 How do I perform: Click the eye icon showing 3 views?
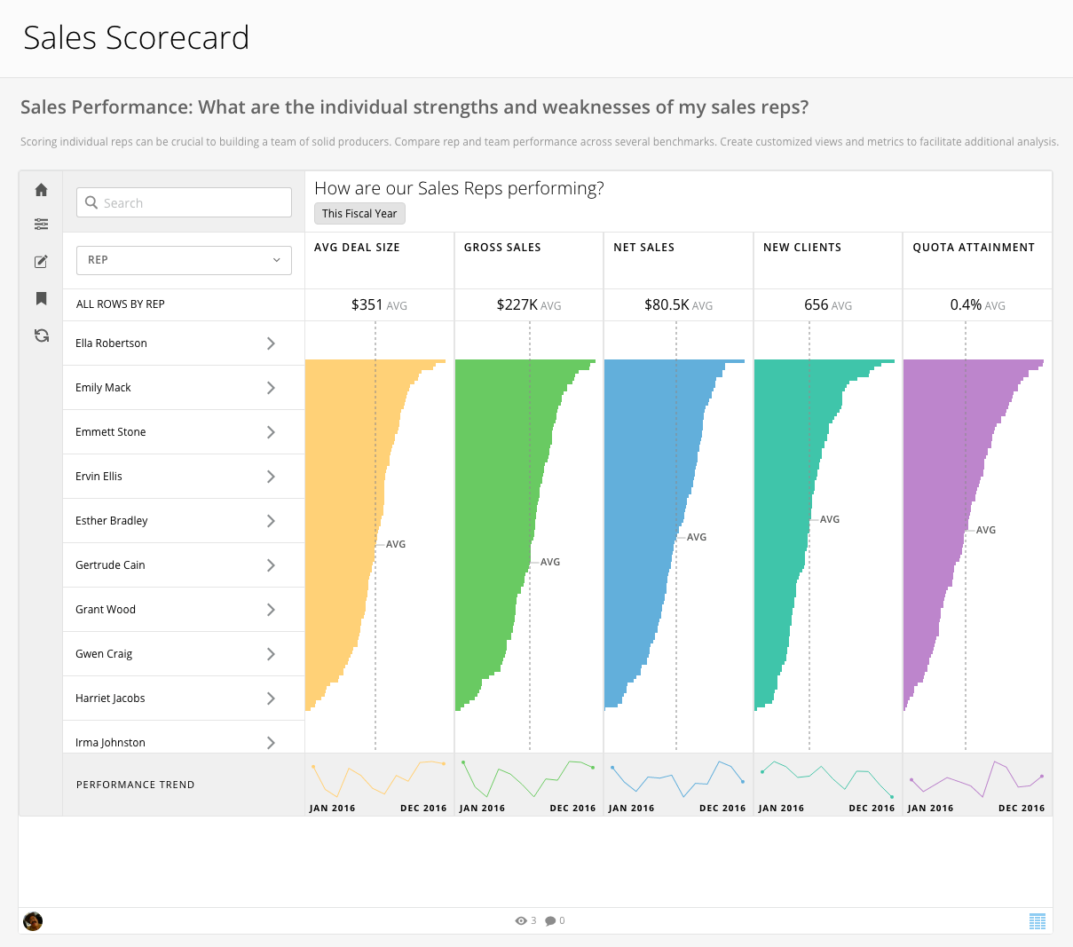pos(521,920)
